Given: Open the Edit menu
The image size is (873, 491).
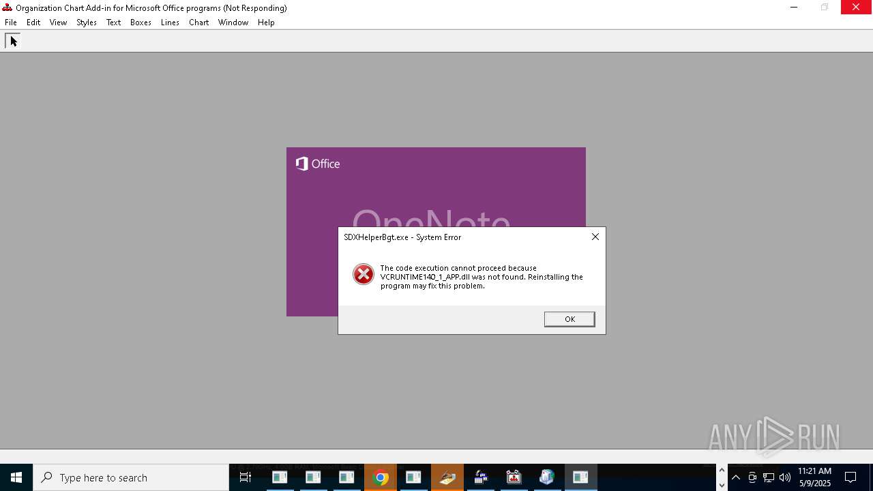Looking at the screenshot, I should pos(33,23).
